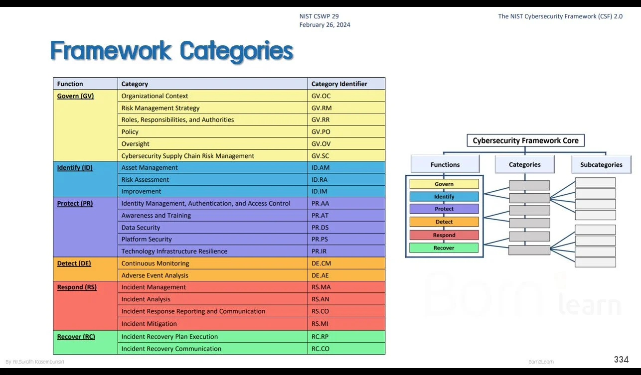This screenshot has width=641, height=375.
Task: Click the Continuous Monitoring category
Action: click(x=213, y=263)
